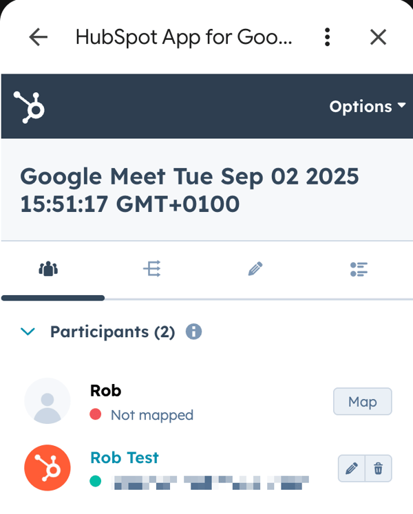Open the notes pencil tab
This screenshot has width=413, height=514.
coord(255,269)
